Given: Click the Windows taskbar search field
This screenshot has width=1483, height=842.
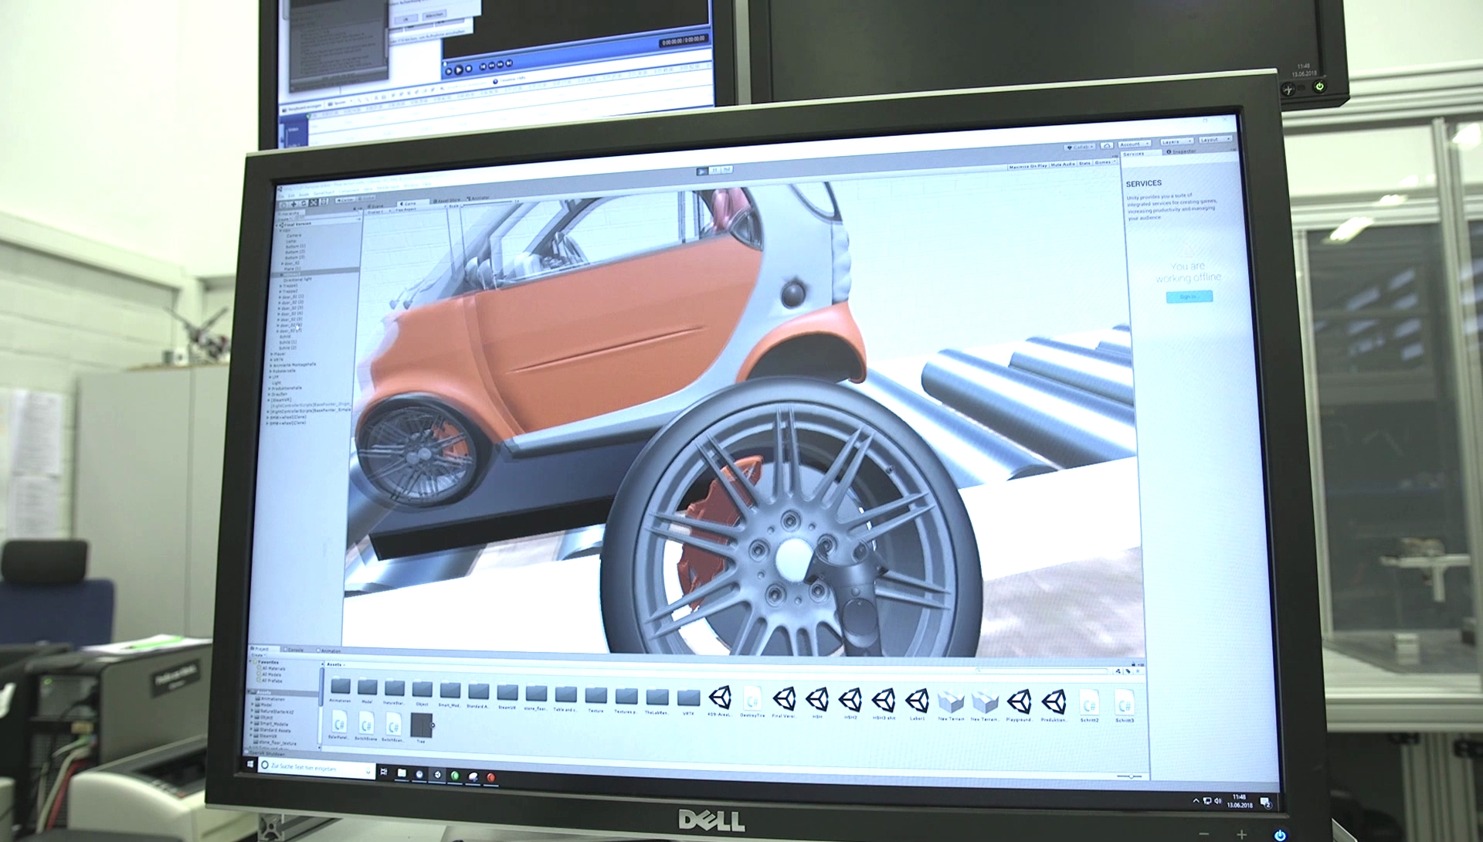Looking at the screenshot, I should point(317,769).
